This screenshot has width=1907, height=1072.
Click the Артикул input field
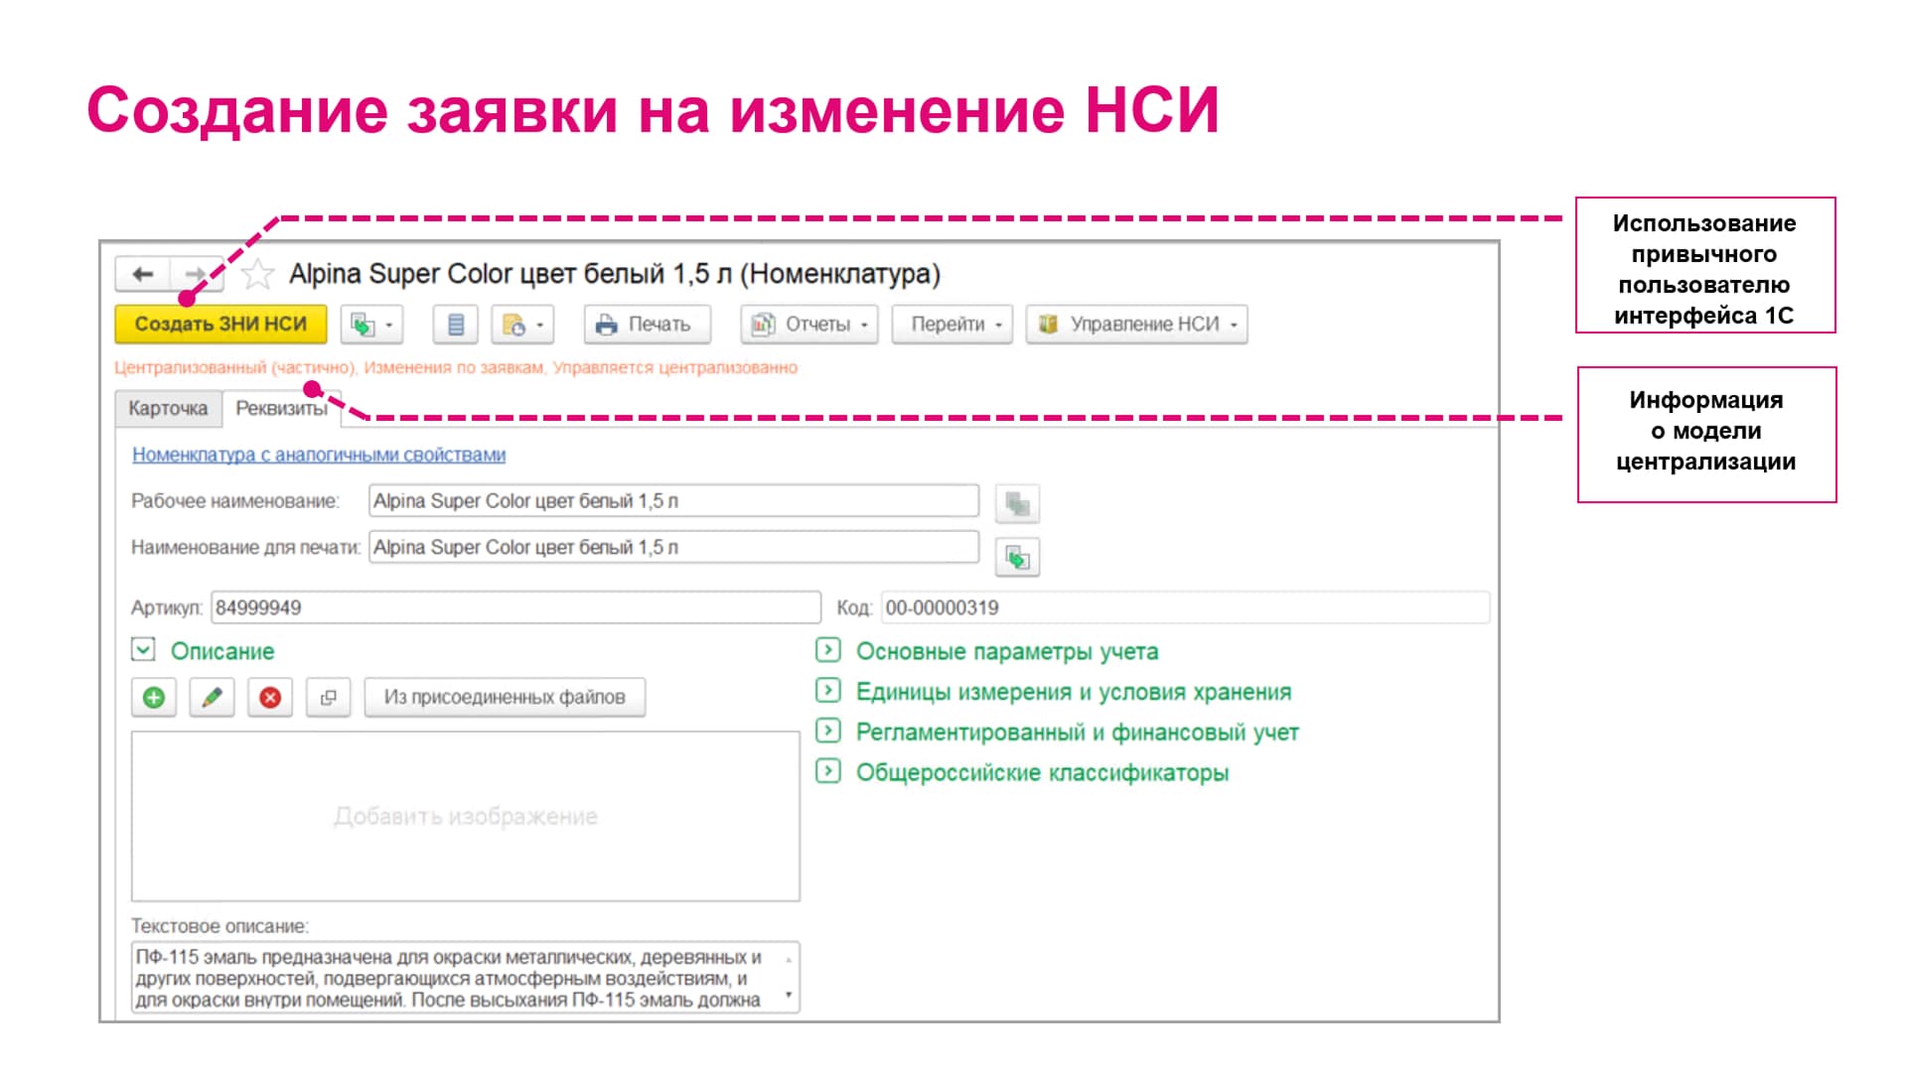[x=515, y=607]
